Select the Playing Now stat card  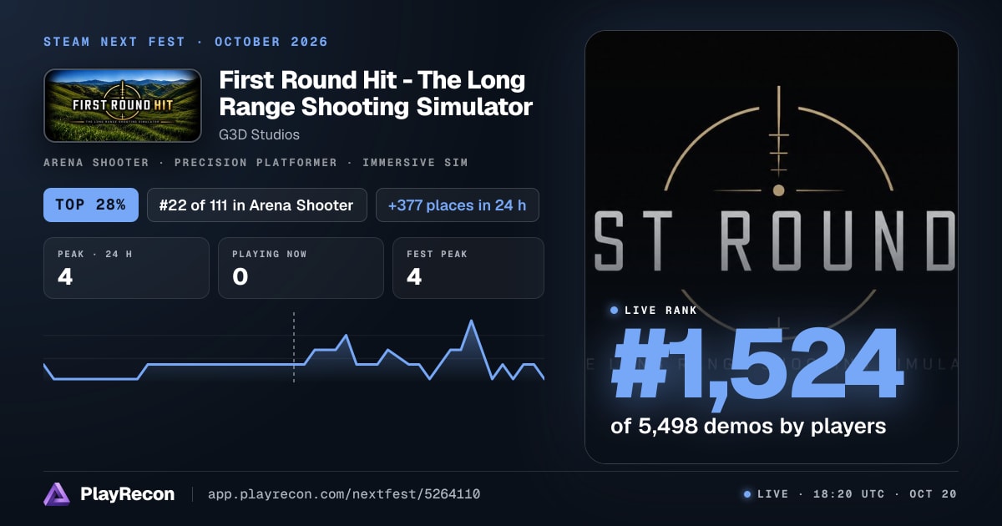301,268
